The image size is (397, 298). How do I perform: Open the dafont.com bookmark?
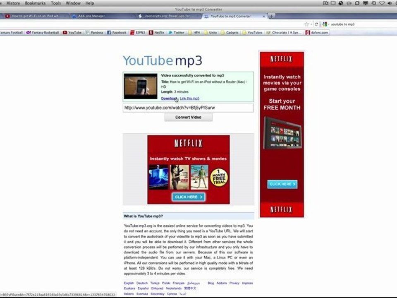pos(317,33)
